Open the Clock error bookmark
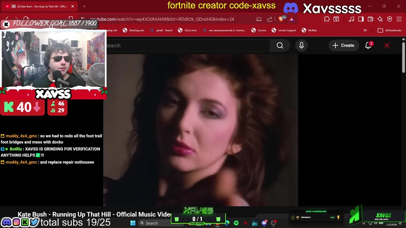Image resolution: width=406 pixels, height=228 pixels. (x=187, y=30)
